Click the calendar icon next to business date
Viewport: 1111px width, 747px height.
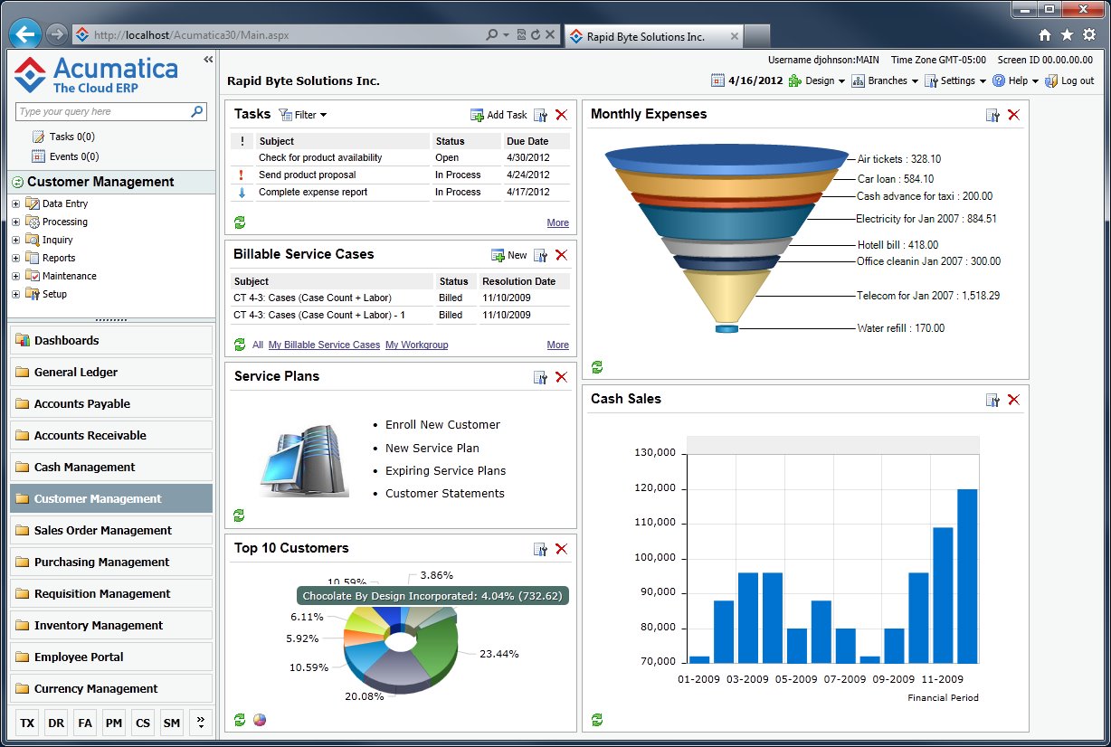pos(717,80)
